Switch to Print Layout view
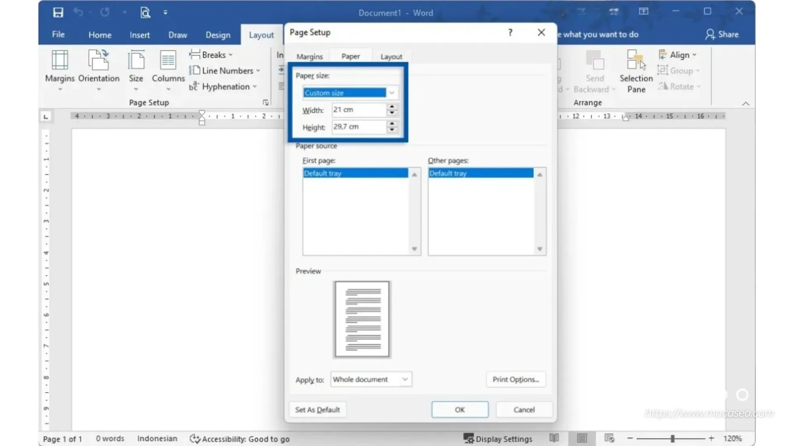This screenshot has height=446, width=794. tap(582, 438)
